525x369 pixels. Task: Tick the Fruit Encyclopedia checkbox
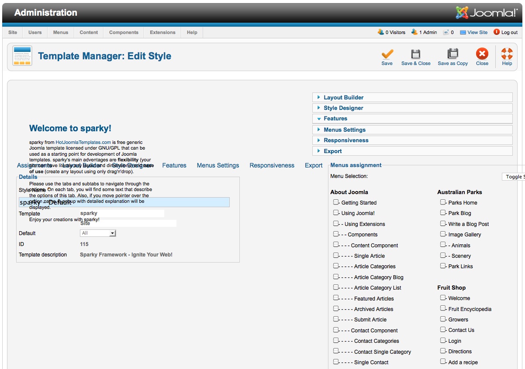coord(443,308)
